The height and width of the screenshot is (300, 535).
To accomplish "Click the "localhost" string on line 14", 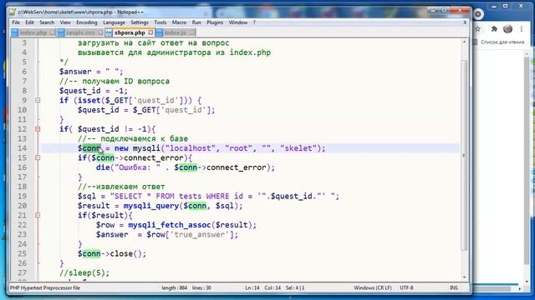I will [191, 148].
